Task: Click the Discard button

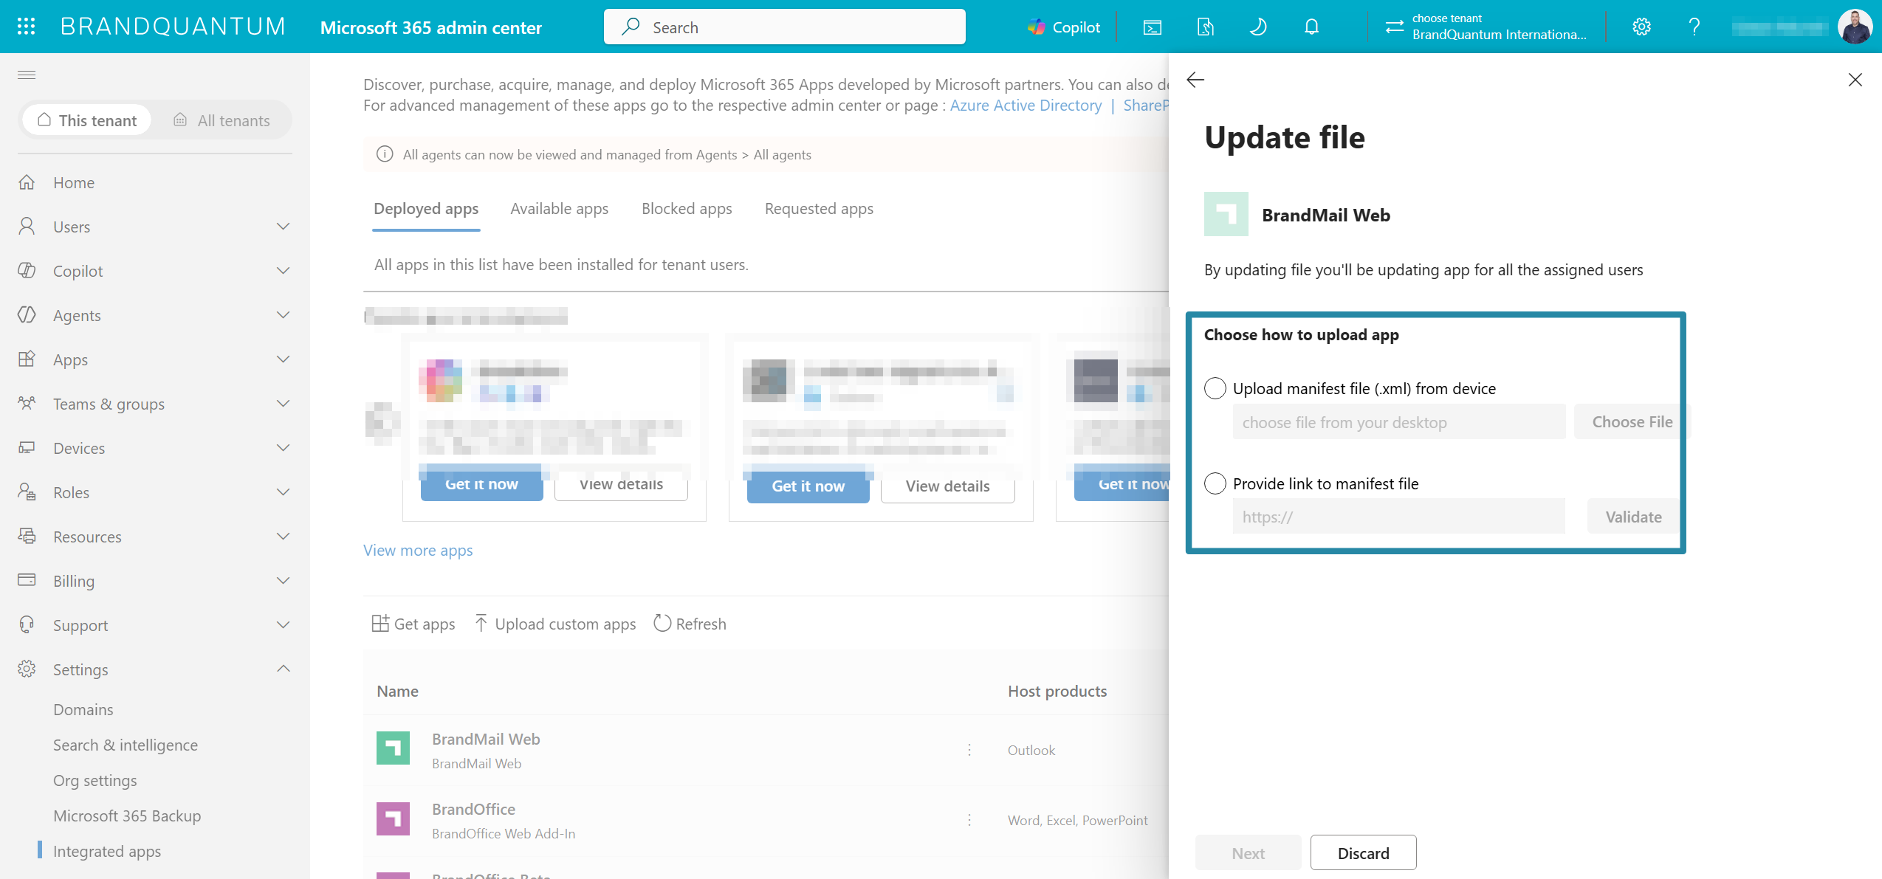Action: click(x=1363, y=853)
